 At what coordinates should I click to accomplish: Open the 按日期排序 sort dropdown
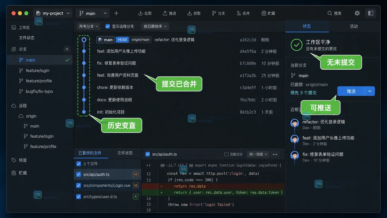click(x=155, y=26)
